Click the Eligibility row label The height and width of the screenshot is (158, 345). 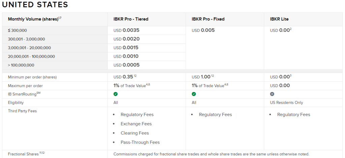click(x=15, y=102)
